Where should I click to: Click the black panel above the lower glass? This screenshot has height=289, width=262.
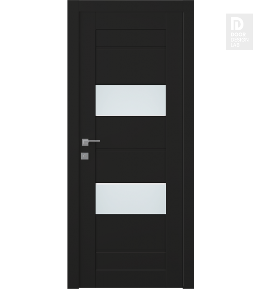point(131,167)
